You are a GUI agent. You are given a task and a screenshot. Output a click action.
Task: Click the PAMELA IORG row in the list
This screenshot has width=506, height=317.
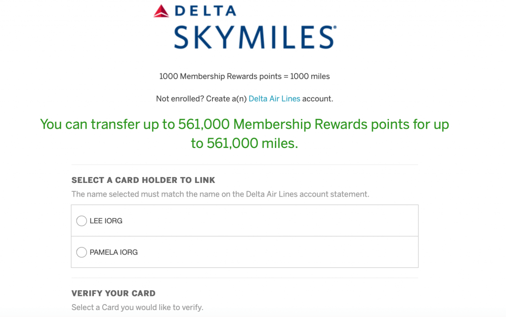click(245, 252)
